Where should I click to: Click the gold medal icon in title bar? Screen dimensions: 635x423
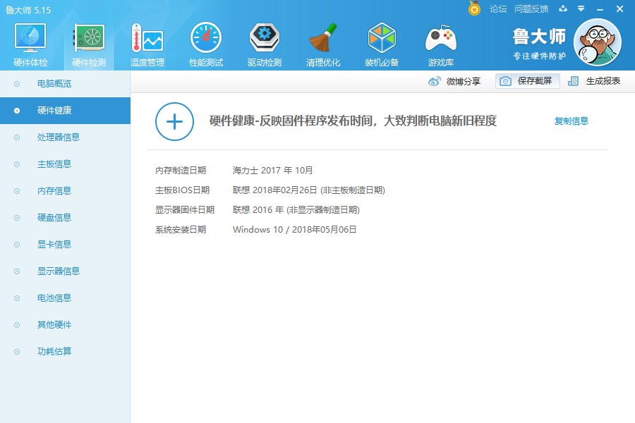click(x=474, y=8)
